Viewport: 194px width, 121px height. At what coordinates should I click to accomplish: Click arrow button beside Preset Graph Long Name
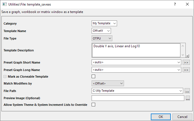click(186, 70)
